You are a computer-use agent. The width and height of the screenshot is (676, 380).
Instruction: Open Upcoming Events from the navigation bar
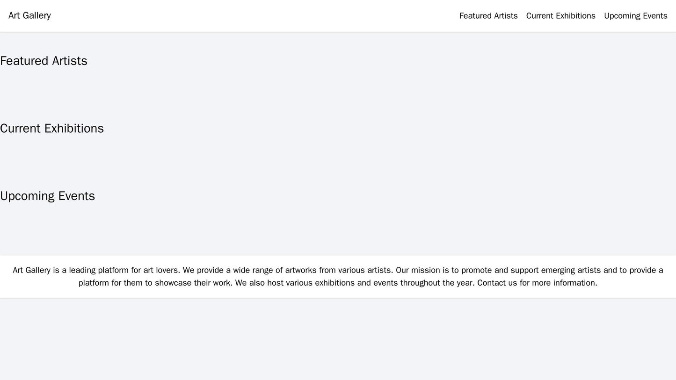pyautogui.click(x=635, y=15)
